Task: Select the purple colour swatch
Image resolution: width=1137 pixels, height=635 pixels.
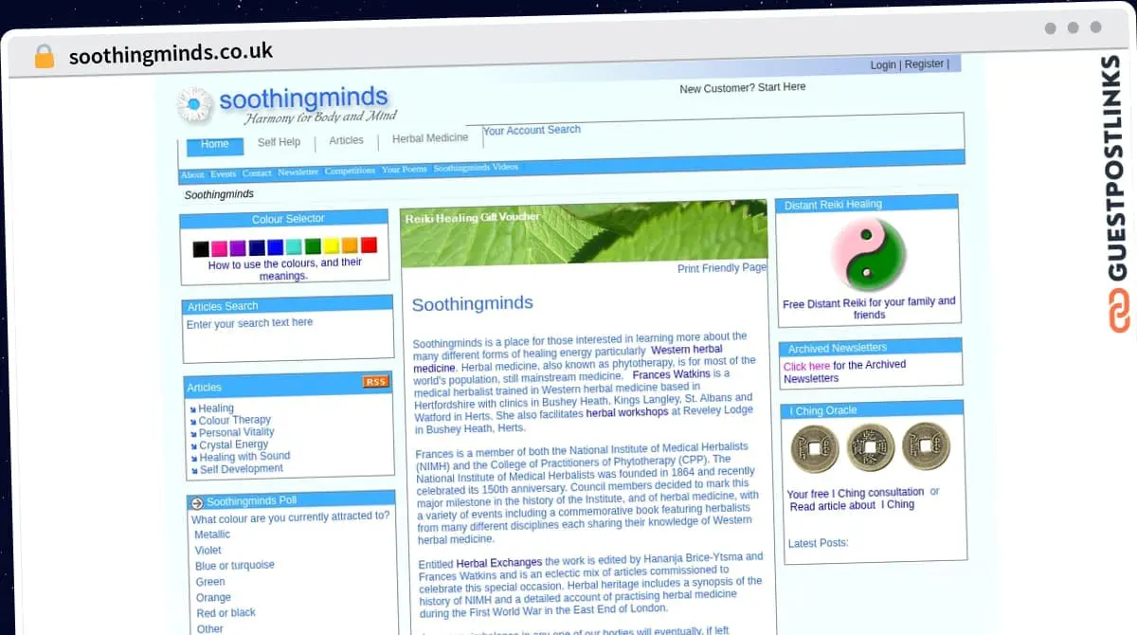Action: coord(238,248)
